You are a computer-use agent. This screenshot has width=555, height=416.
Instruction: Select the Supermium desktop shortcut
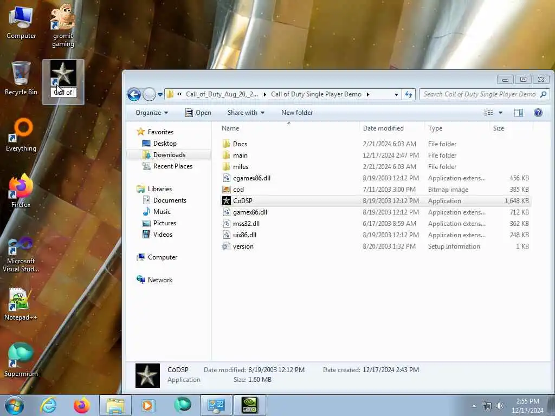[21, 360]
